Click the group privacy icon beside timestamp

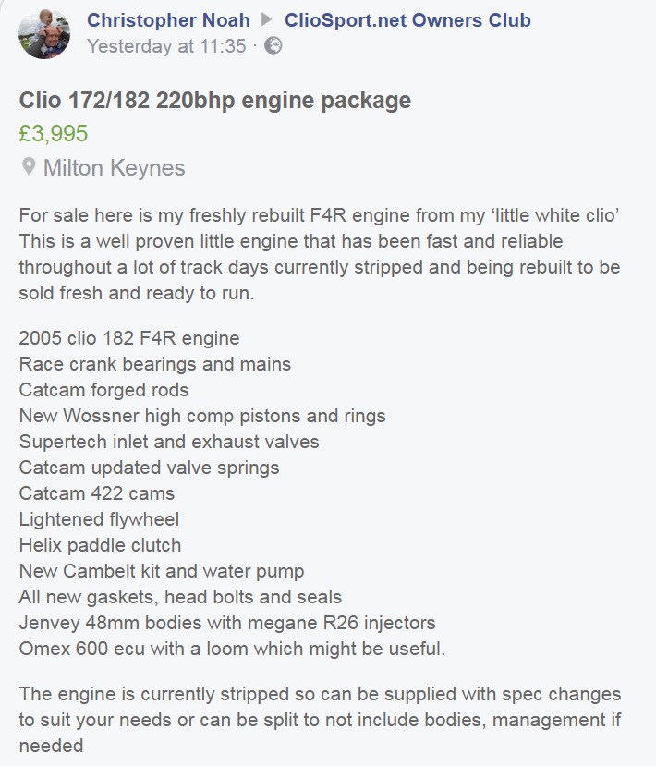tap(273, 45)
